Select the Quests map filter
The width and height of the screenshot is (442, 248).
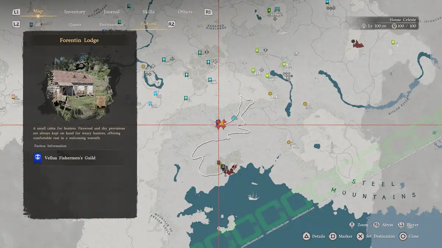75,25
